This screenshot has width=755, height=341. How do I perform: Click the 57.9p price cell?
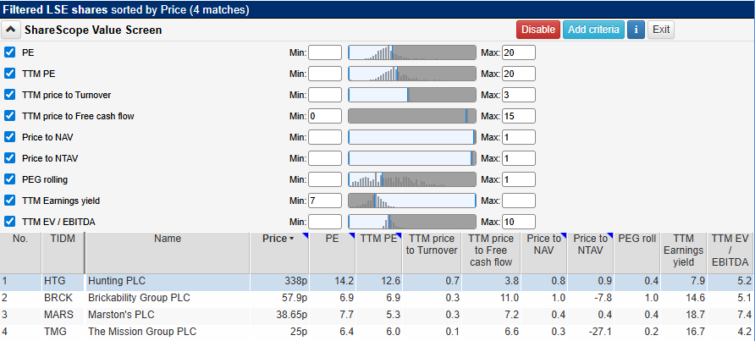click(279, 299)
